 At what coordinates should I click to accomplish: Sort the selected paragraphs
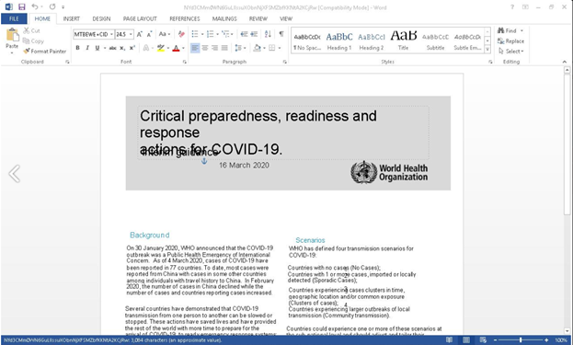[268, 34]
